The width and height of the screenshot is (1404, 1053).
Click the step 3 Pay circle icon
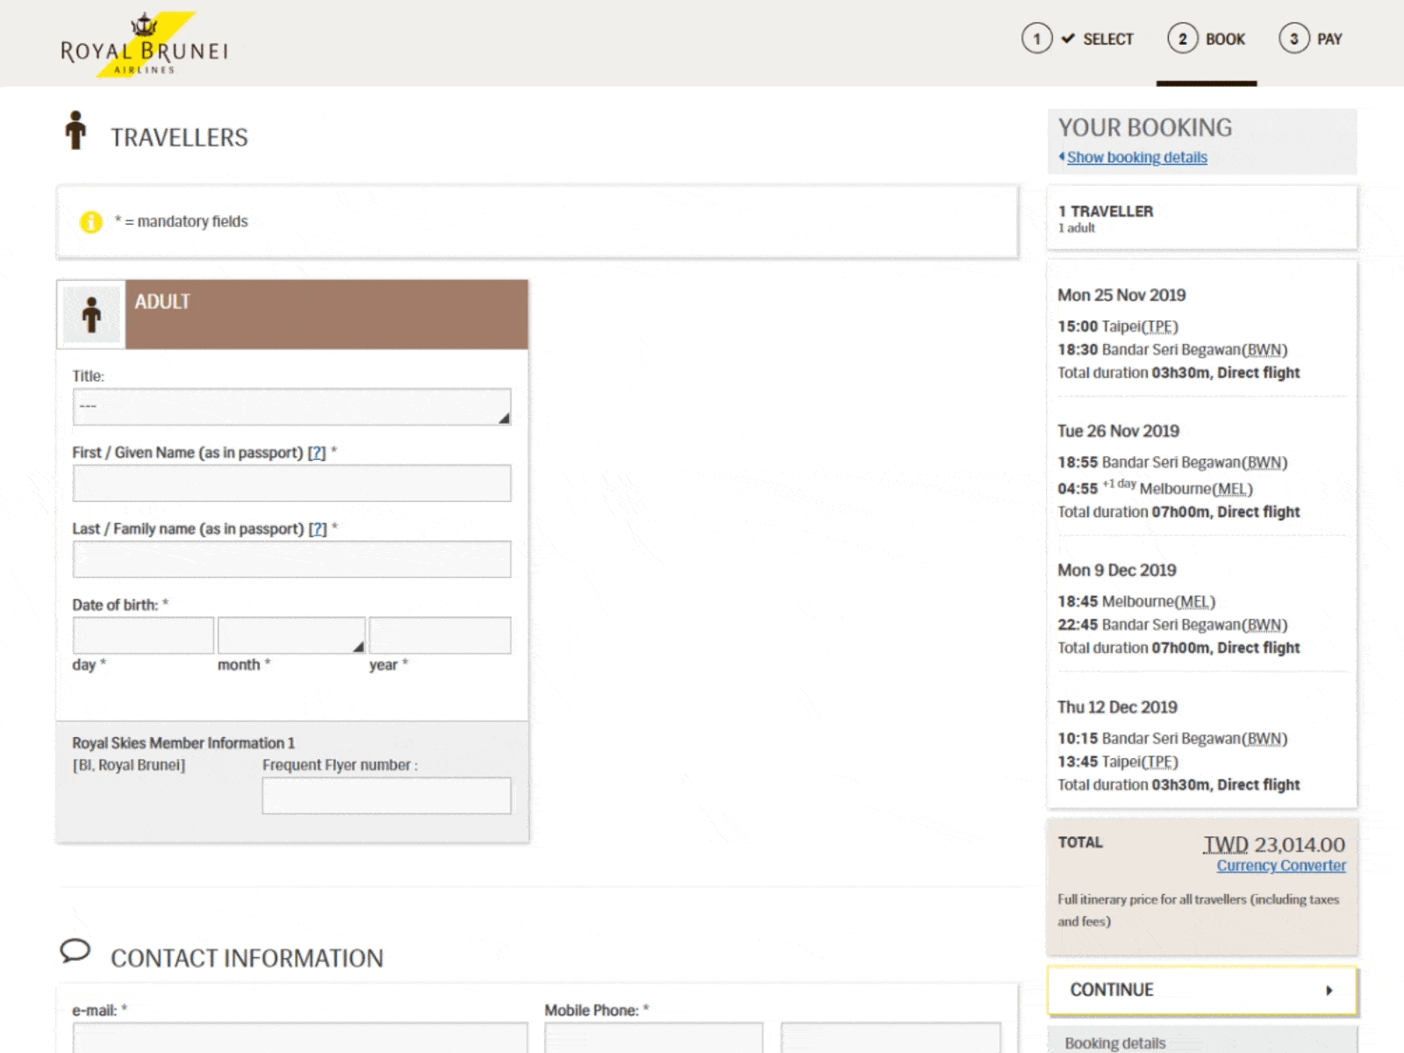[x=1293, y=39]
